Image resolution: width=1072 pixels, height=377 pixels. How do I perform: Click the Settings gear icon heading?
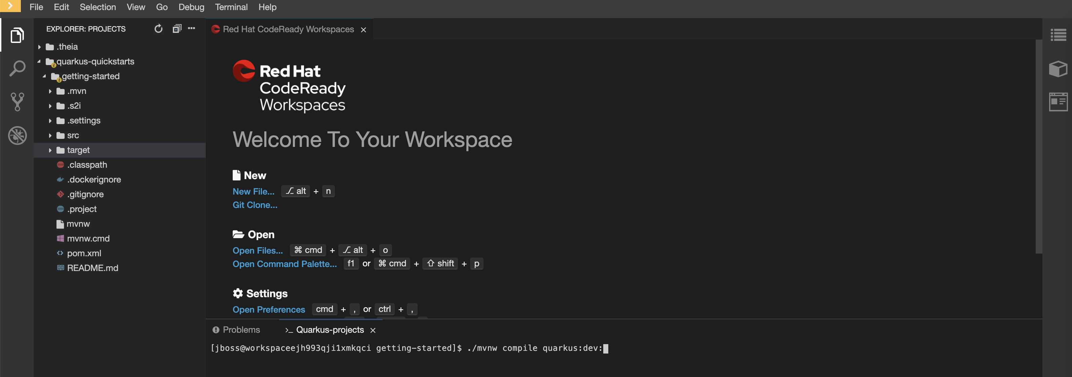tap(238, 293)
